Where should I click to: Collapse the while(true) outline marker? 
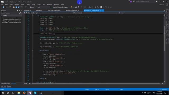click(x=33, y=50)
